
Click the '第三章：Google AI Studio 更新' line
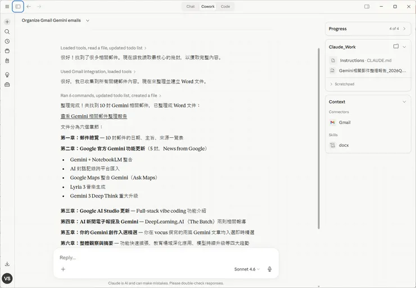[133, 211]
